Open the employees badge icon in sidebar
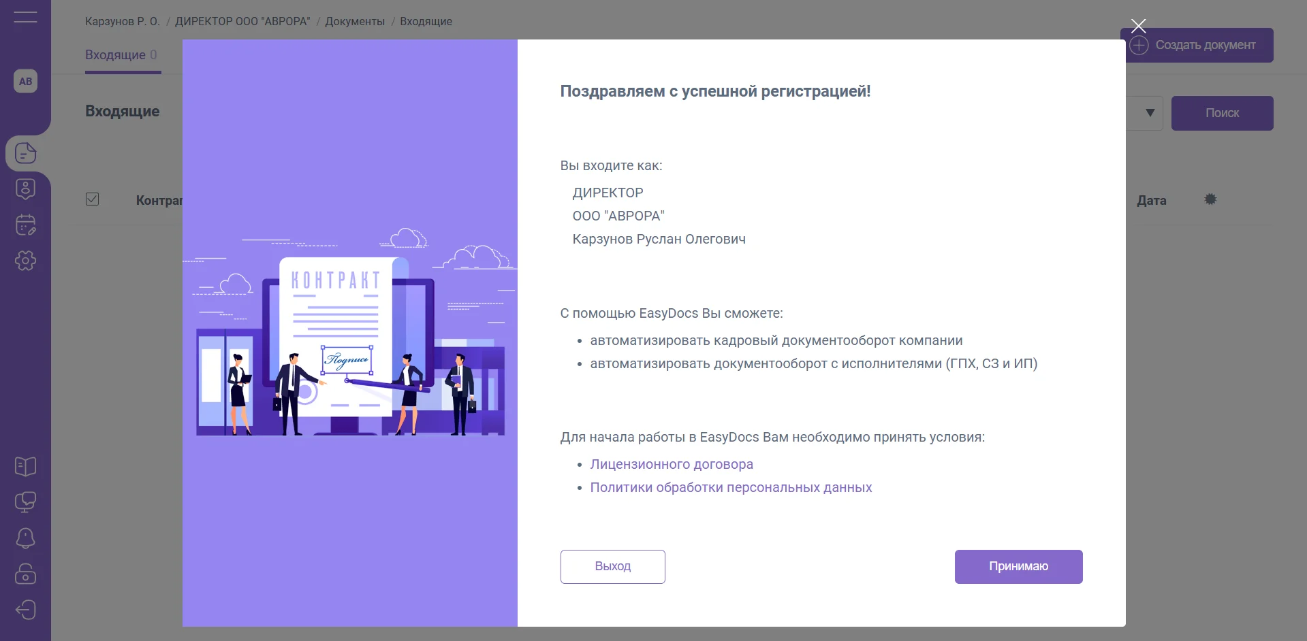Screen dimensions: 1307x641 (25, 189)
